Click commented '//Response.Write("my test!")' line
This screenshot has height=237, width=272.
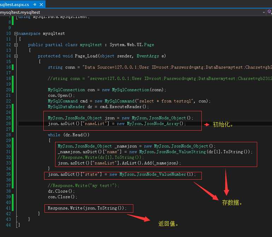pyautogui.click(x=83, y=186)
